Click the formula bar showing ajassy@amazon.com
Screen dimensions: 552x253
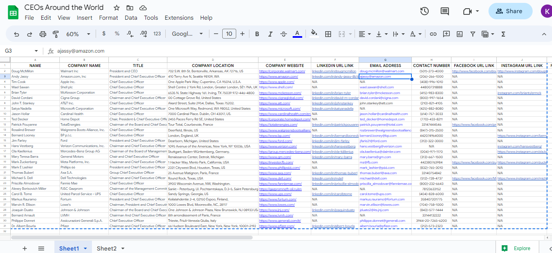(303, 51)
